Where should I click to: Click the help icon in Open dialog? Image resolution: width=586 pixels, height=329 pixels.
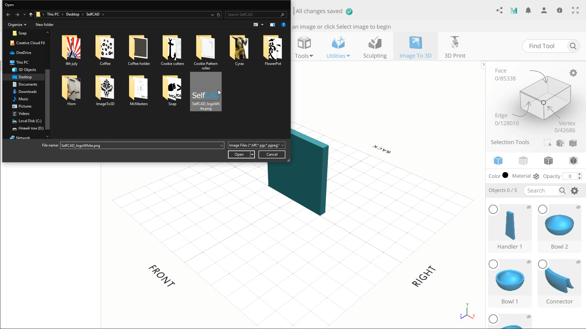pos(284,25)
